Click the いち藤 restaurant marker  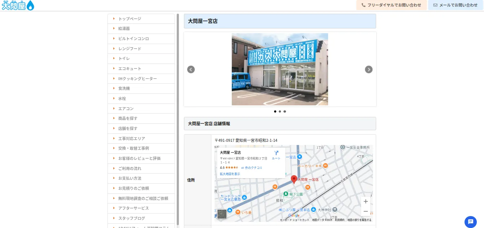point(238,212)
